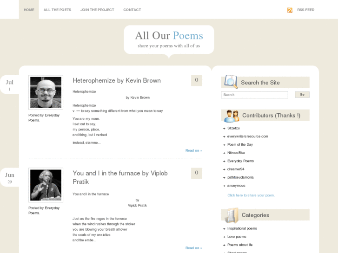This screenshot has width=338, height=253.
Task: Open contributor Sitzetzu
Action: [233, 128]
